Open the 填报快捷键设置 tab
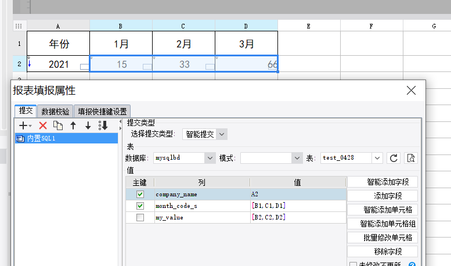 (x=102, y=112)
